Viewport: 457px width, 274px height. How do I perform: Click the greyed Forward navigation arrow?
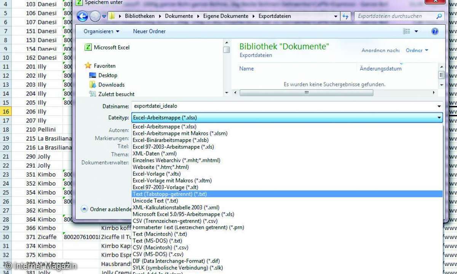pos(95,16)
